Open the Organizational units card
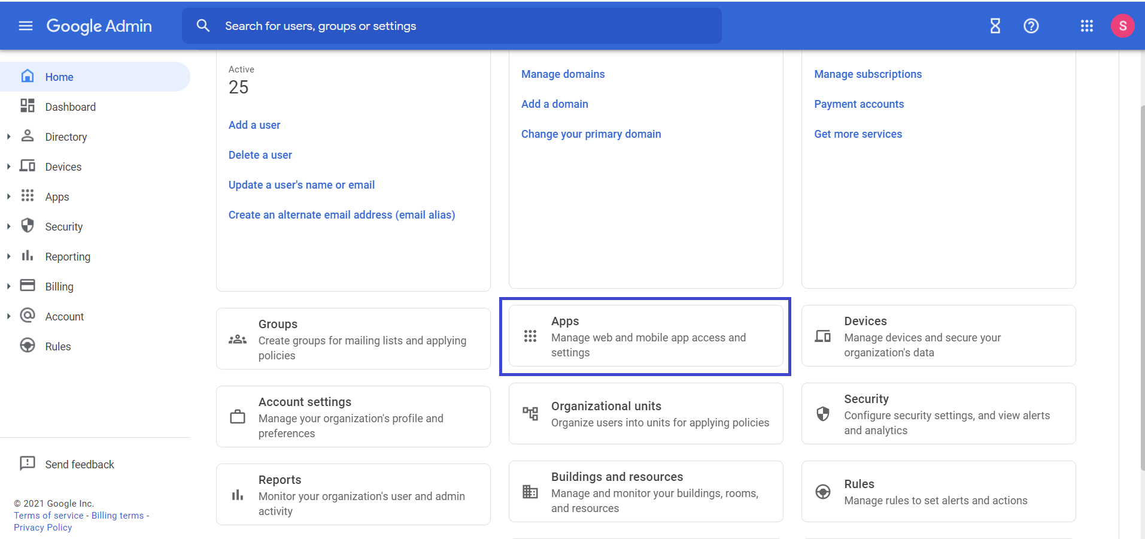 (646, 414)
